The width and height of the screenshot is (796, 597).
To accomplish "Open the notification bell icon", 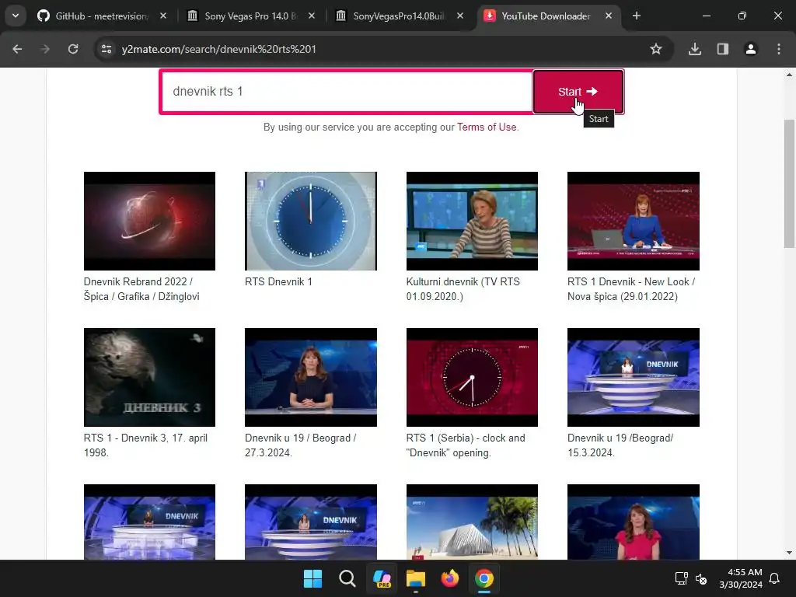I will (x=774, y=578).
